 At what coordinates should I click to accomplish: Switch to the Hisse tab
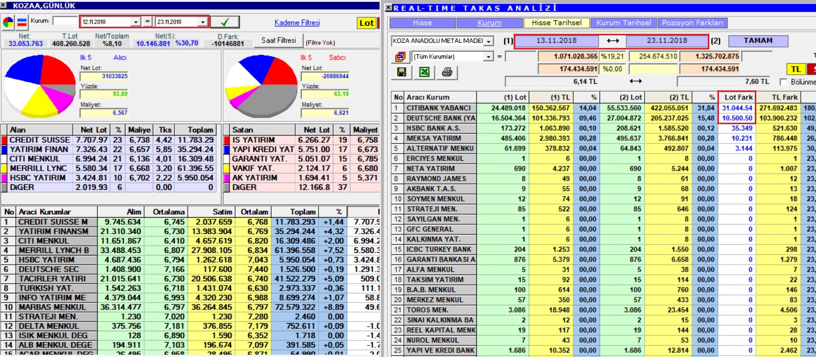[422, 23]
